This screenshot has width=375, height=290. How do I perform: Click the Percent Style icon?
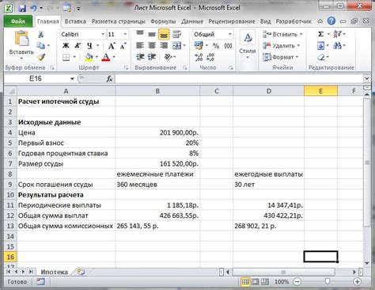coord(216,46)
